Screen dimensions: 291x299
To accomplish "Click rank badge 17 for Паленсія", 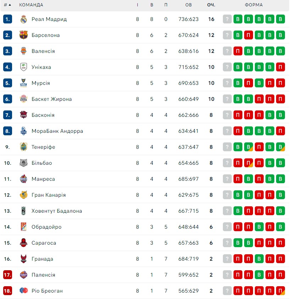I will click(x=7, y=275).
